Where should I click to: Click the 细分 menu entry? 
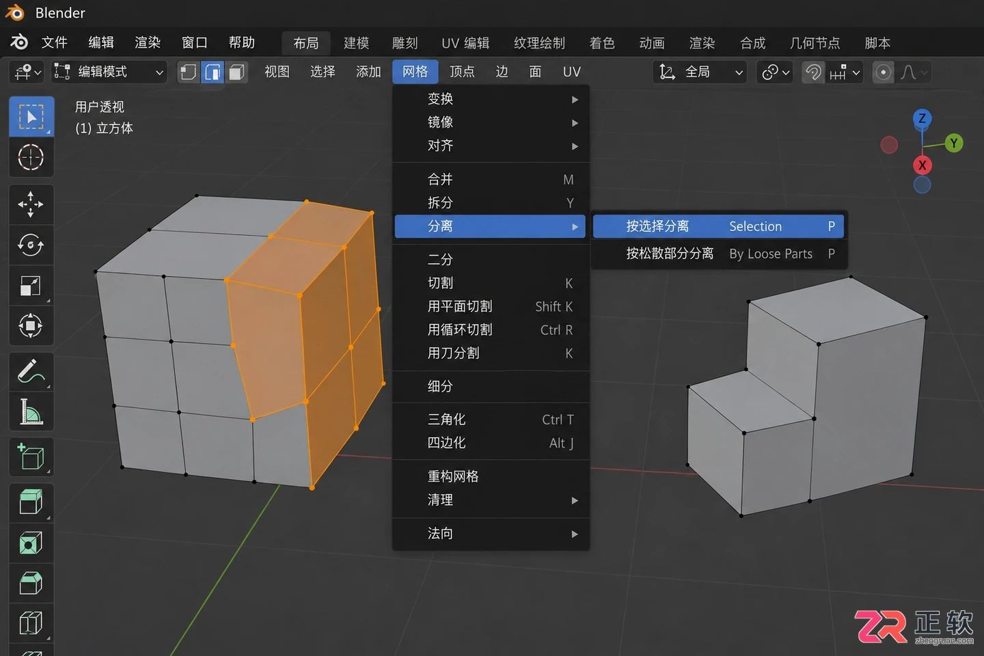coord(491,387)
